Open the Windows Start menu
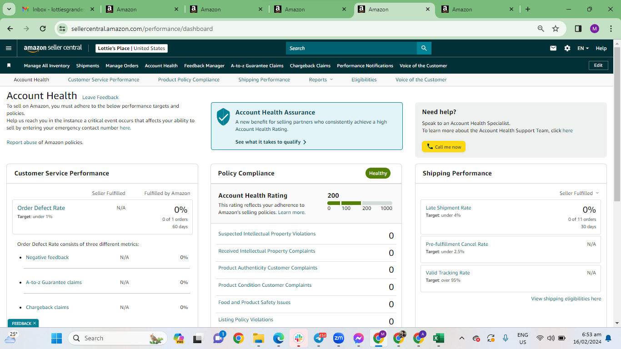Viewport: 621px width, 349px height. click(56, 338)
